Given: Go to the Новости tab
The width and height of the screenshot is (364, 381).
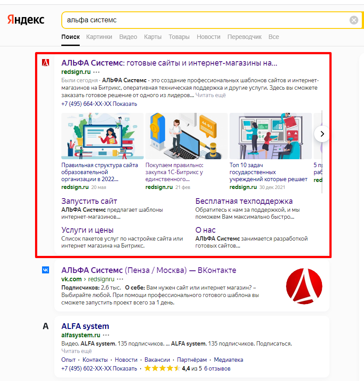Looking at the screenshot, I should coord(209,37).
